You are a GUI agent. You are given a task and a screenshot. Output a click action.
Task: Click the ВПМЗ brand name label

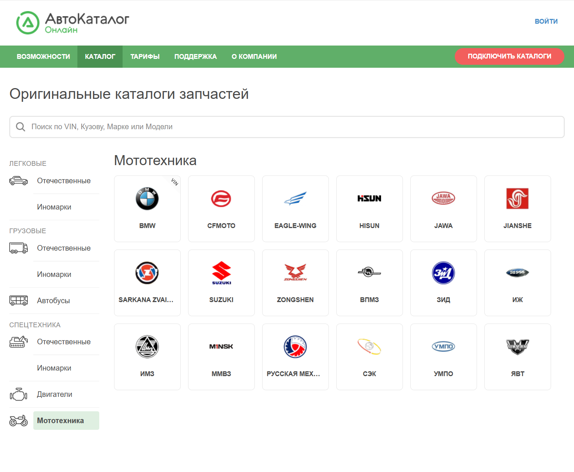pos(370,300)
